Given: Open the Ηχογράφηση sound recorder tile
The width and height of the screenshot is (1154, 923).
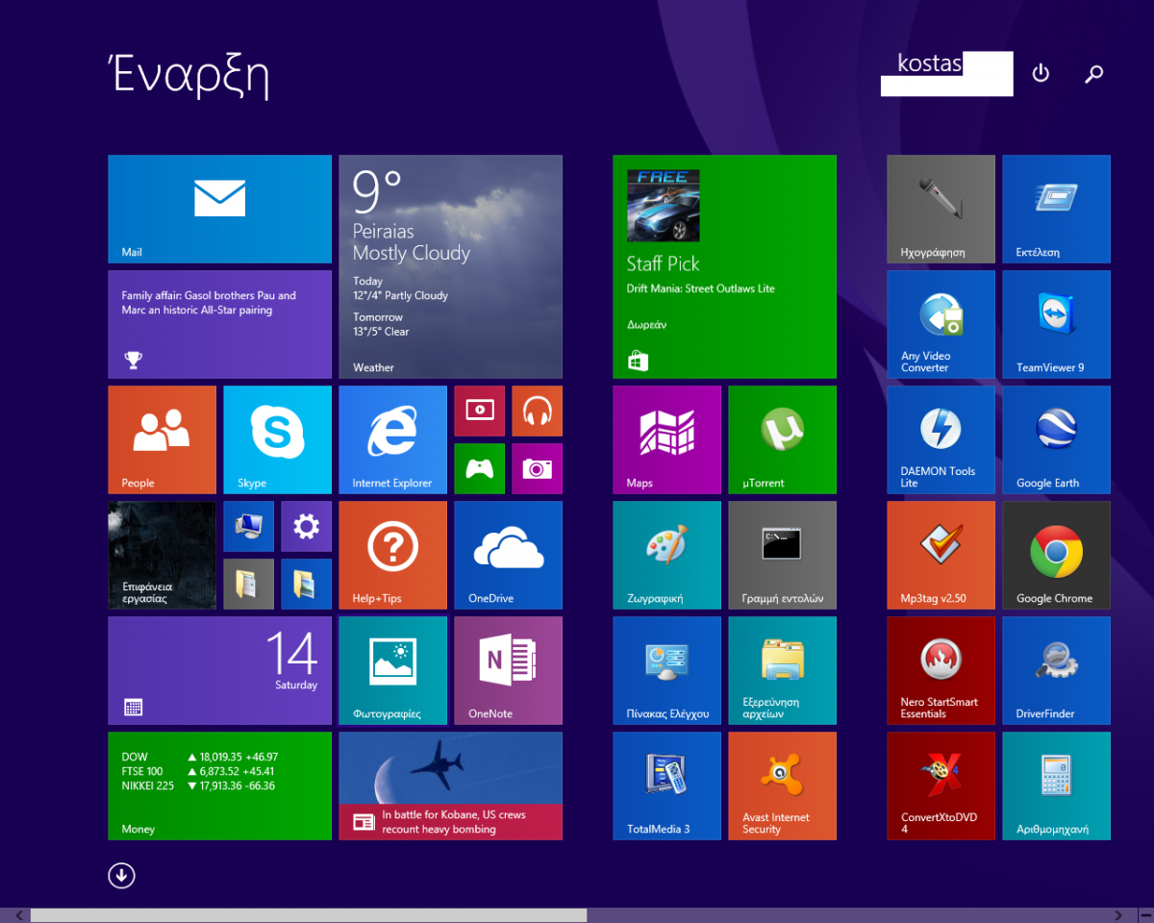Looking at the screenshot, I should coord(941,209).
